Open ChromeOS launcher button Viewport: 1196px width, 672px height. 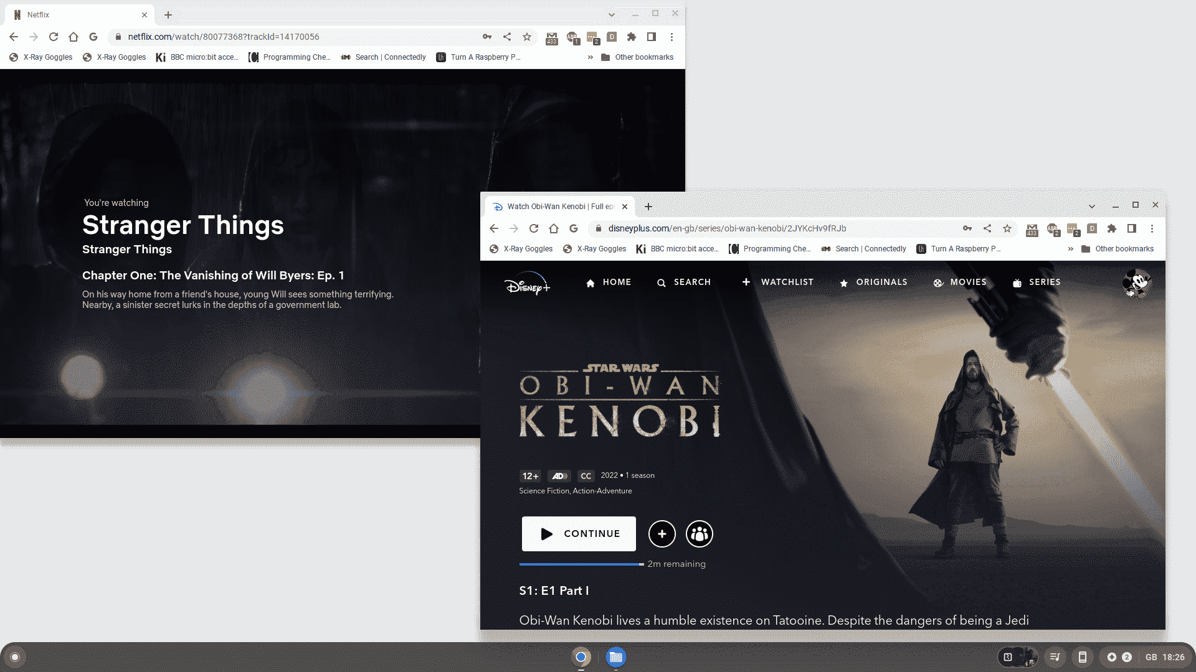click(15, 657)
